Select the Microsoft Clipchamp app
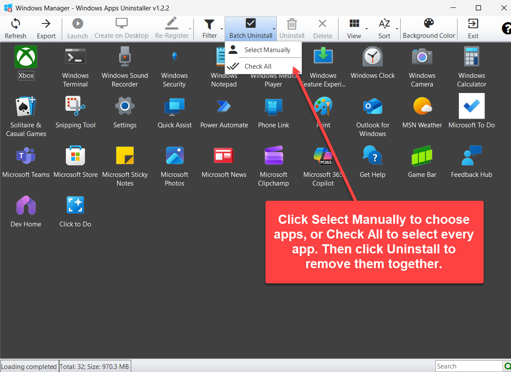The image size is (511, 372). coord(273,166)
